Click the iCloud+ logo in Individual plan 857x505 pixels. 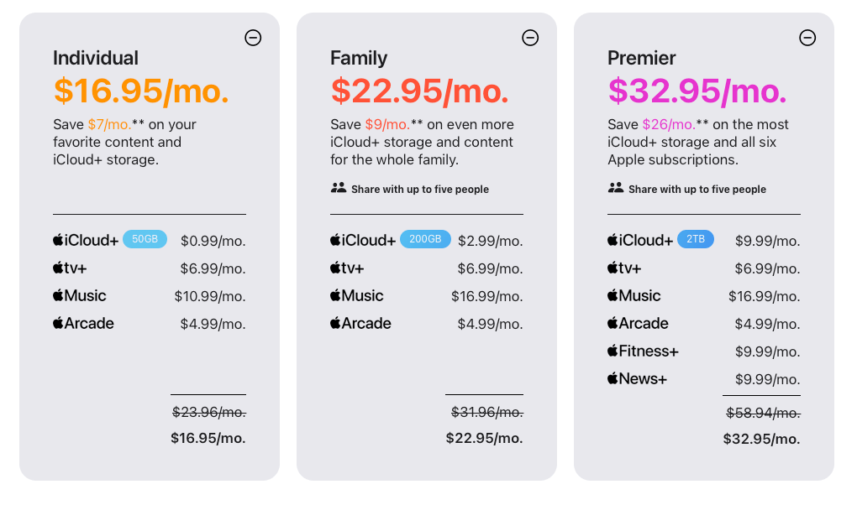click(x=86, y=240)
